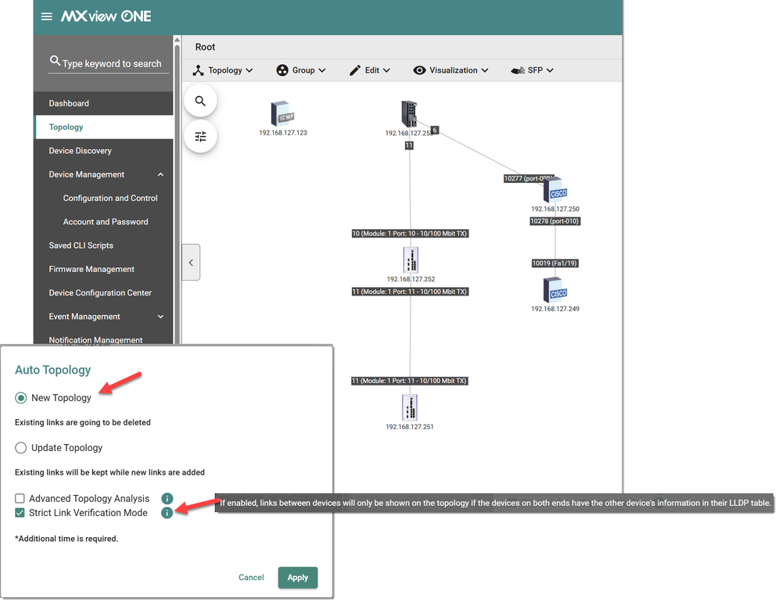Select the New Topology radio button
The height and width of the screenshot is (602, 782).
20,398
